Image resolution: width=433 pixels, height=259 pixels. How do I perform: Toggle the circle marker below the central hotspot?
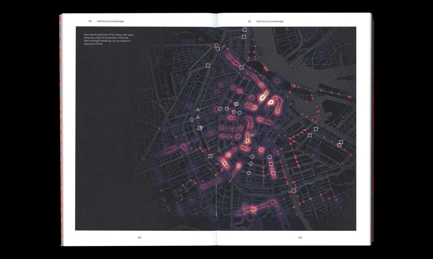(x=252, y=156)
